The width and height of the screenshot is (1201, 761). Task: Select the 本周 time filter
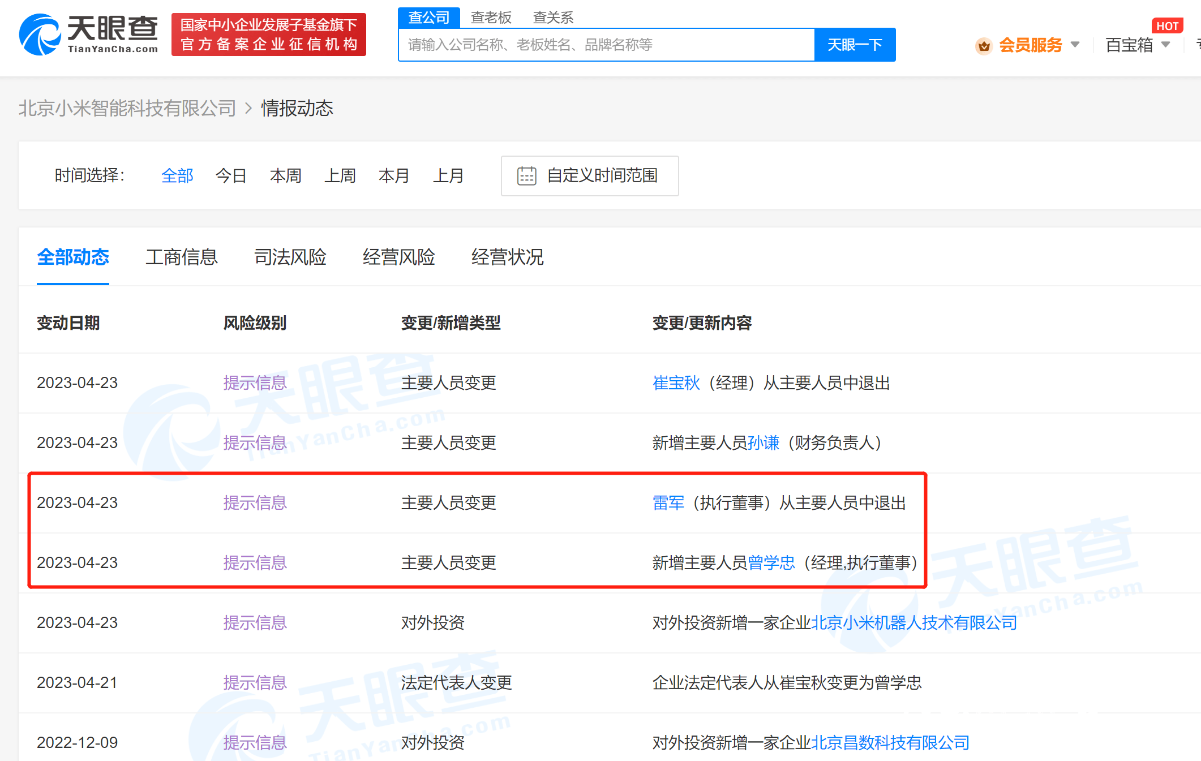[285, 176]
